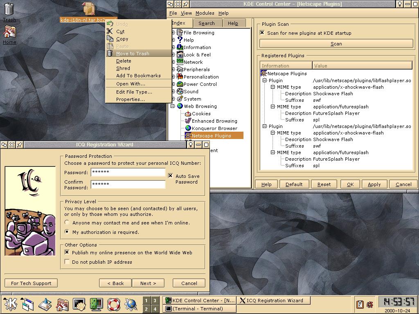Click the Look & Feel module icon
The image size is (419, 314).
[x=180, y=54]
